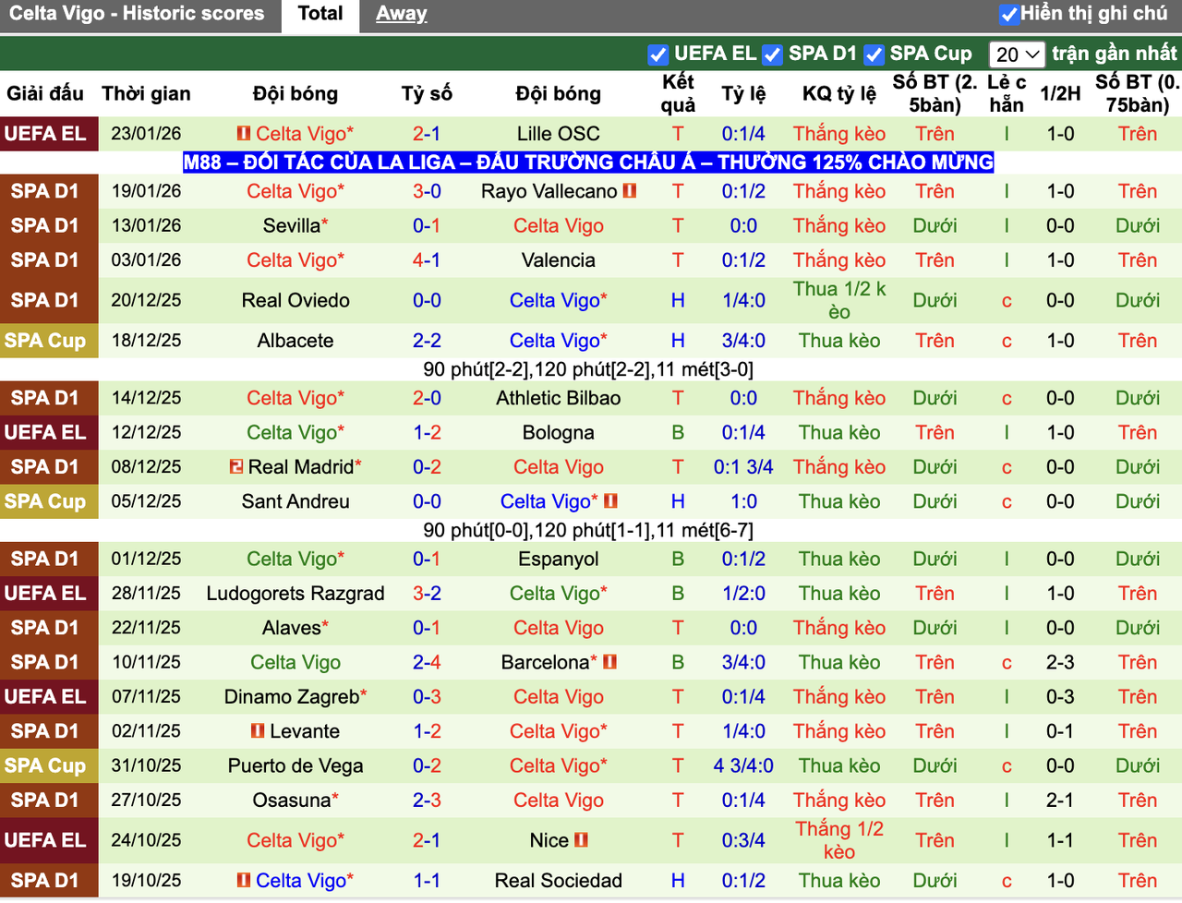
Task: Click the Lẻ chẵn column header
Action: (x=1007, y=93)
